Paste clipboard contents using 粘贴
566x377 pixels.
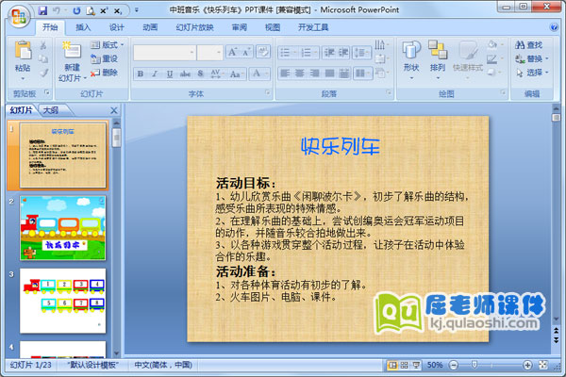coord(23,60)
